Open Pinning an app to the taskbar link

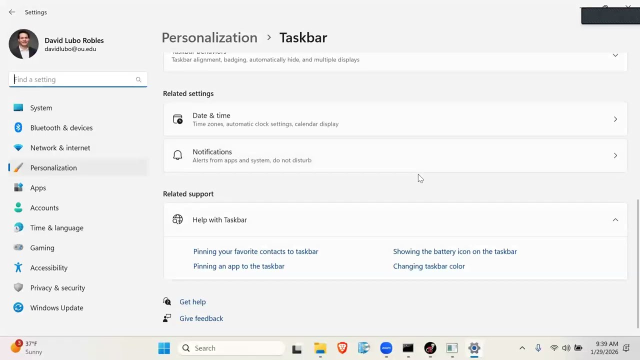(239, 266)
